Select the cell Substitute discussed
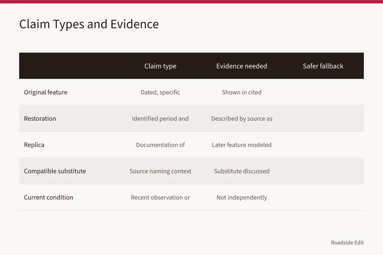Image resolution: width=383 pixels, height=255 pixels. pos(242,171)
